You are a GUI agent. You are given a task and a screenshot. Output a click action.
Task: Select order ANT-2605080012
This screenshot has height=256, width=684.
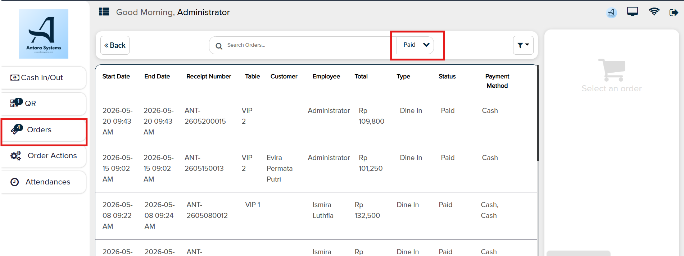pos(207,210)
